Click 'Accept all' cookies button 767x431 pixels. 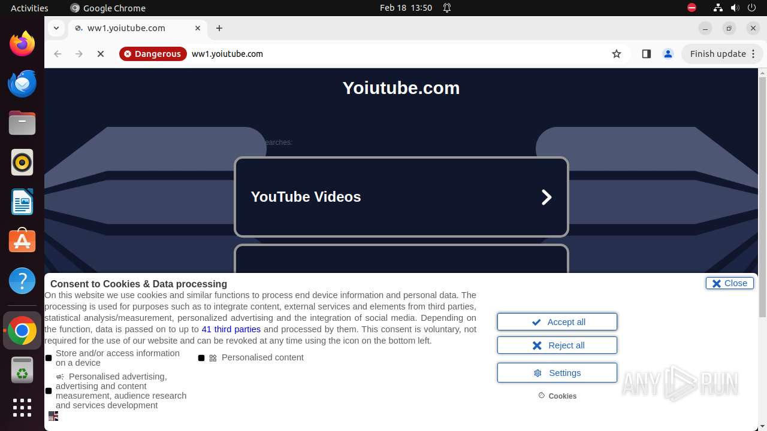(557, 322)
